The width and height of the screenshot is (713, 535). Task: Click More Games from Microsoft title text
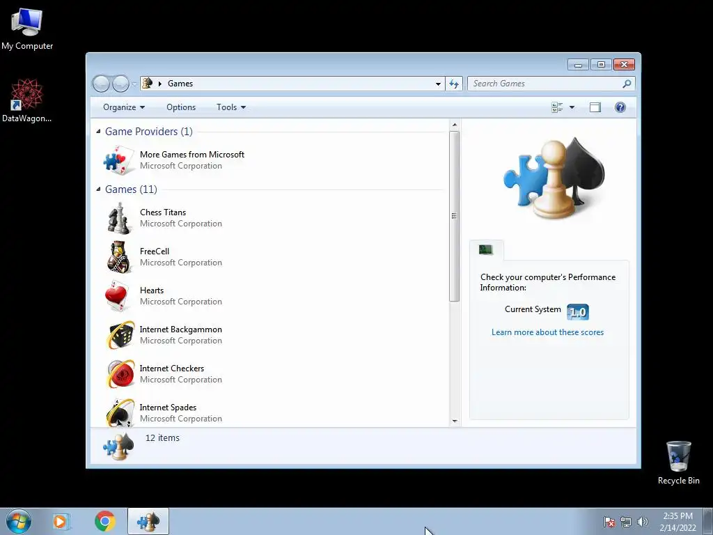click(x=192, y=155)
